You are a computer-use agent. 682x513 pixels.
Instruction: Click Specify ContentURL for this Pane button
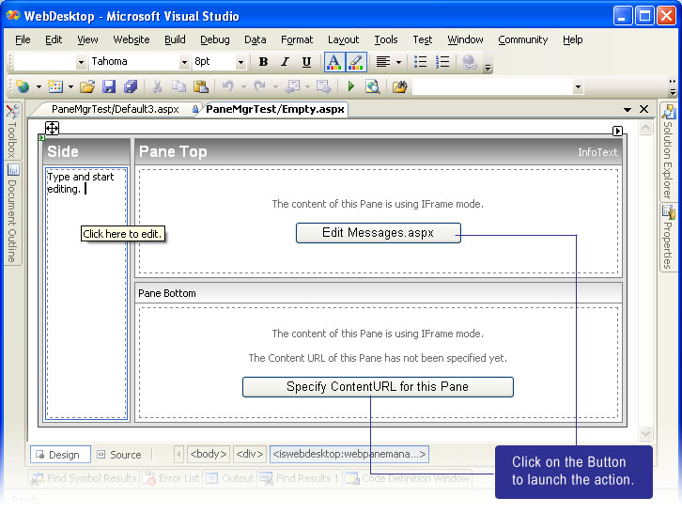[x=378, y=387]
